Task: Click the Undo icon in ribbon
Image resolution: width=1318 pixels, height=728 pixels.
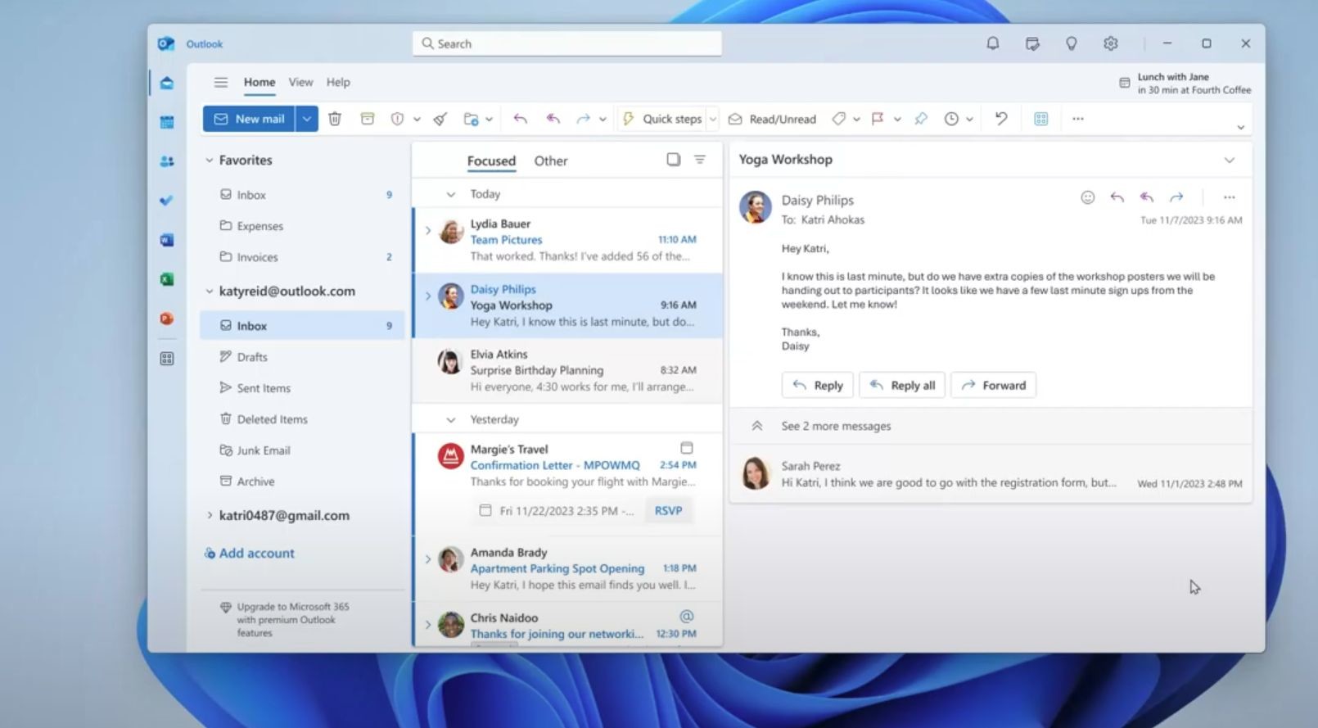Action: click(1001, 119)
